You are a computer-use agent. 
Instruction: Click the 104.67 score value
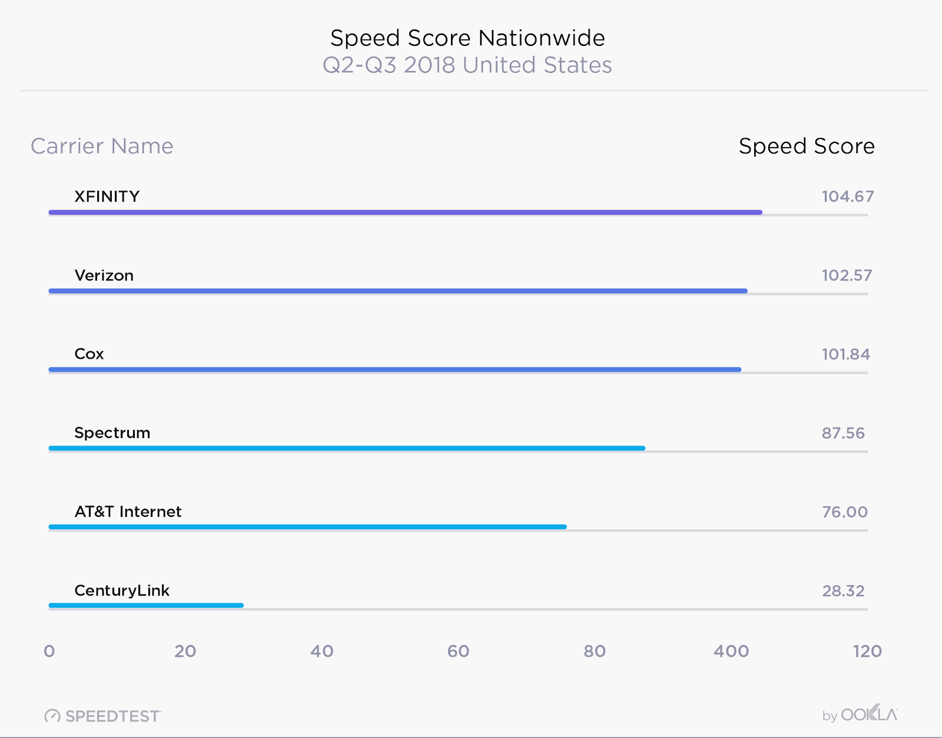(848, 196)
